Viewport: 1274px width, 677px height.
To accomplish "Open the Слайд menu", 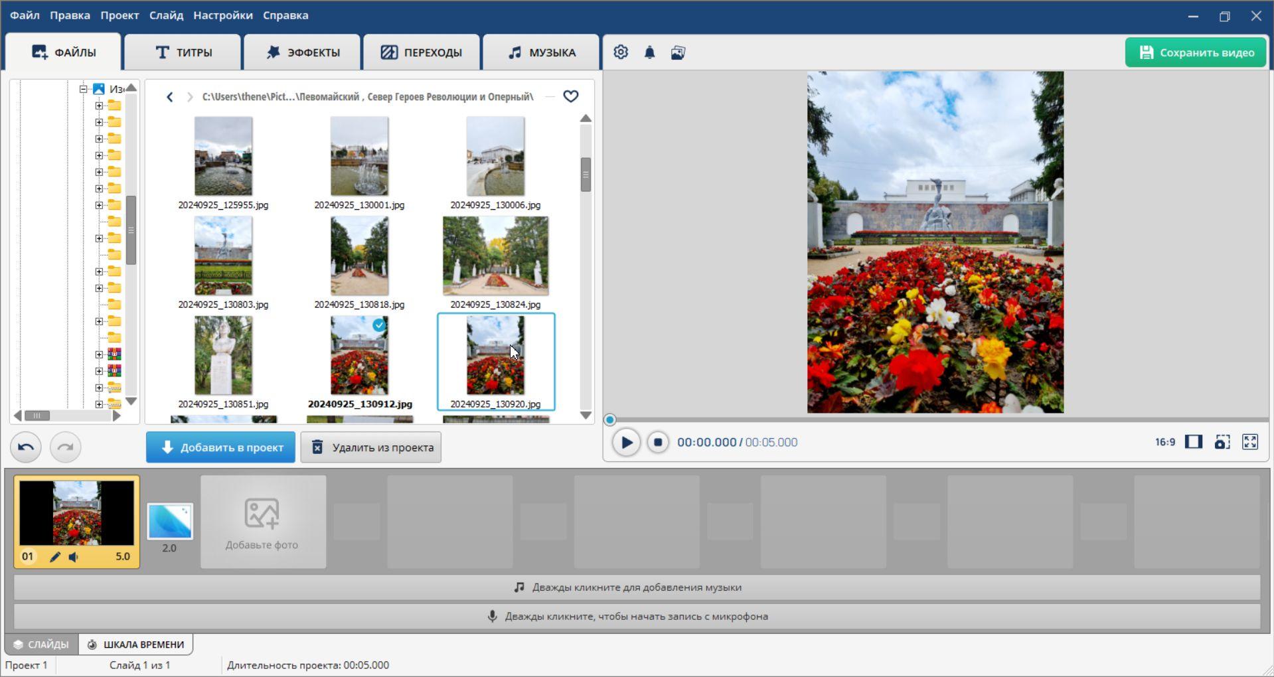I will [166, 15].
